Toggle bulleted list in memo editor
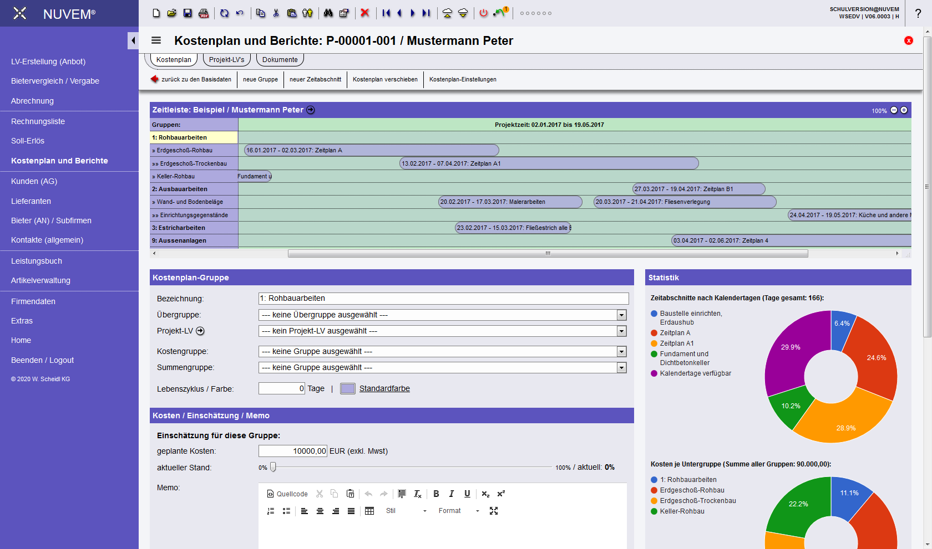The image size is (932, 549). coord(286,511)
